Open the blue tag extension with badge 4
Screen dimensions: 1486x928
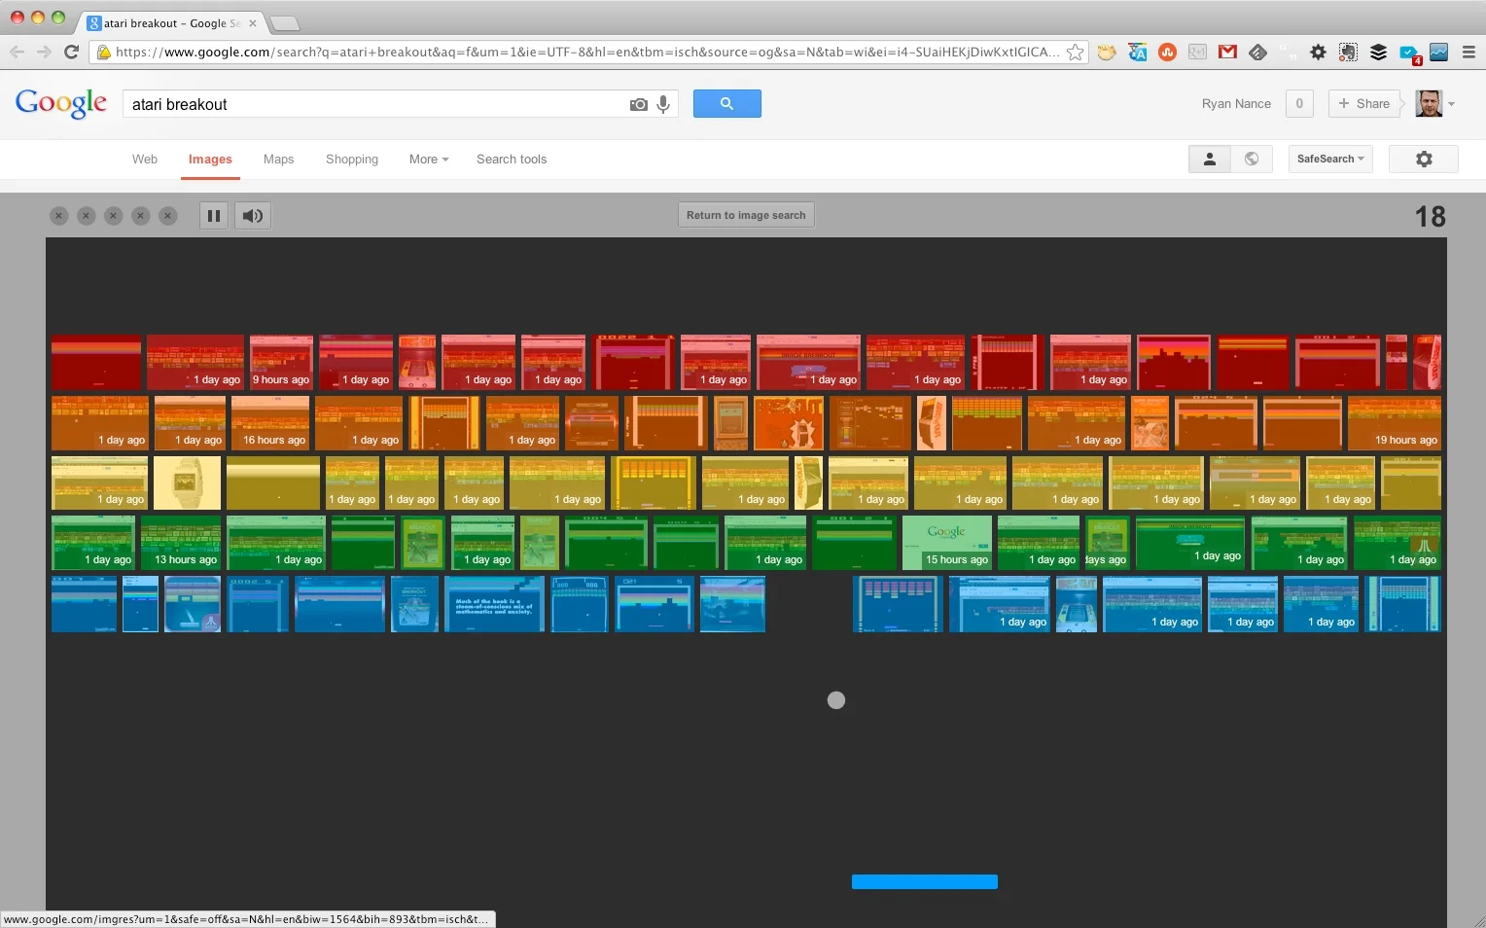pyautogui.click(x=1410, y=54)
